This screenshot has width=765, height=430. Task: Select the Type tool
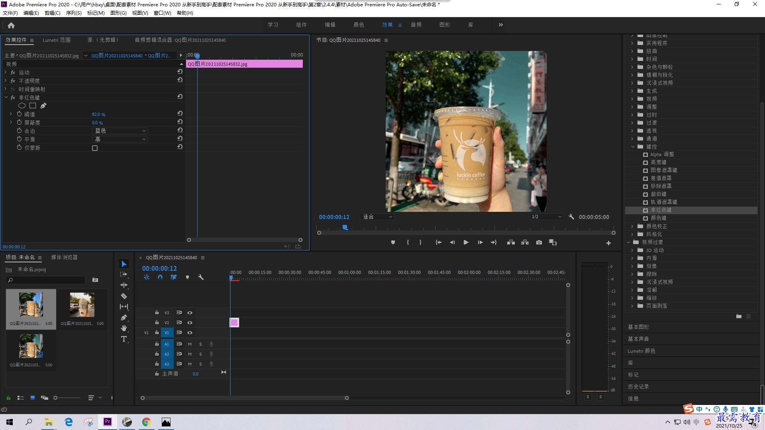(124, 339)
